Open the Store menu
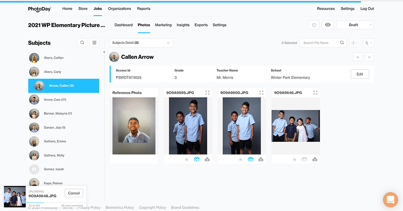The image size is (403, 211). [83, 9]
